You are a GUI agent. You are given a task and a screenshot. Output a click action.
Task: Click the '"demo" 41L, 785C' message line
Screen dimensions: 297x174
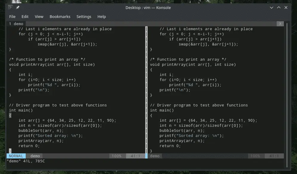click(26, 161)
